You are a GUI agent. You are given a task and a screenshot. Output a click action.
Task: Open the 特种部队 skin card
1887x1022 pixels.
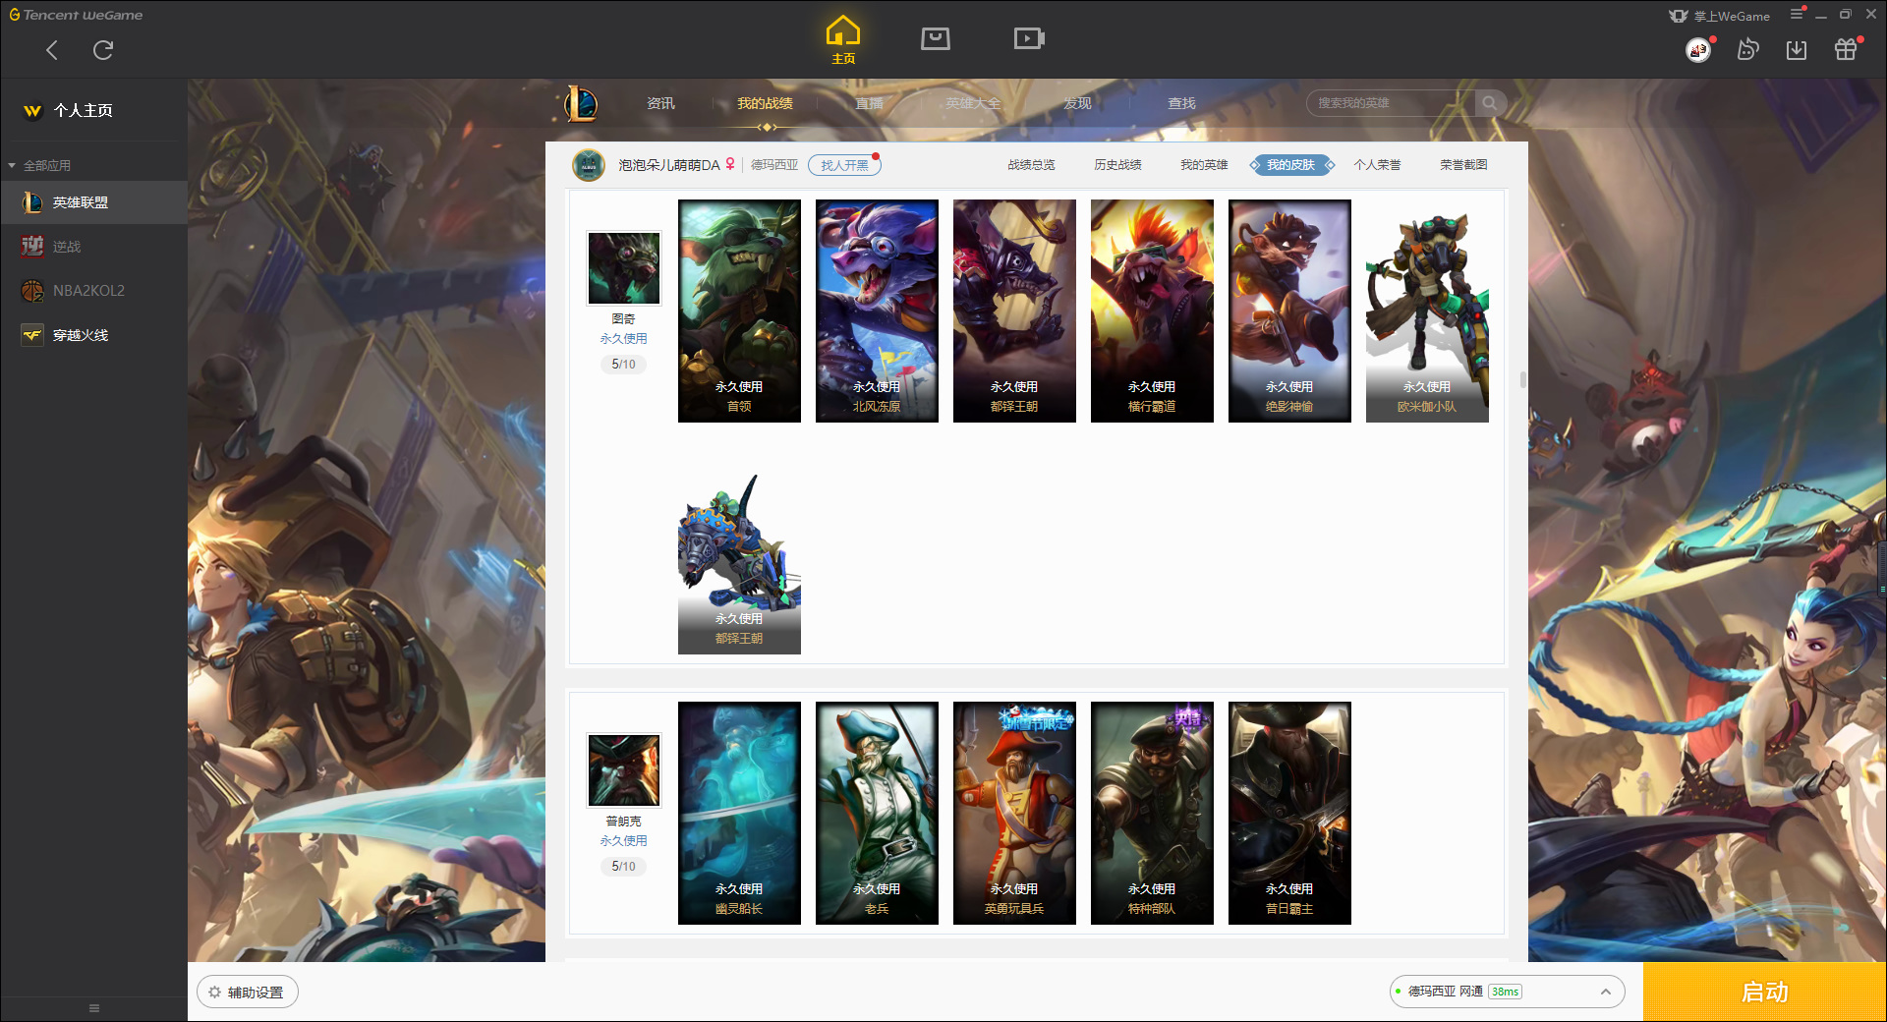tap(1152, 813)
